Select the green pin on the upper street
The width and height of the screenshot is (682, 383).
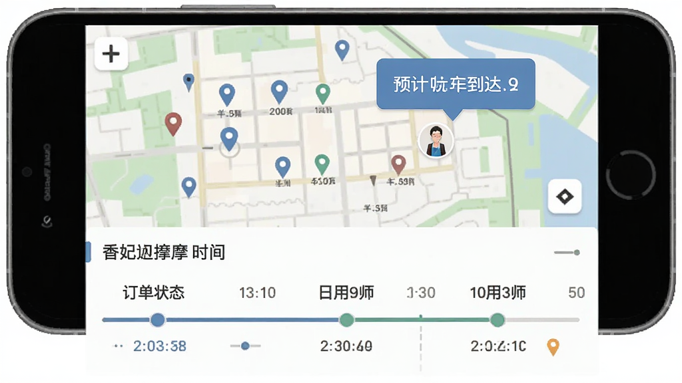(x=322, y=94)
